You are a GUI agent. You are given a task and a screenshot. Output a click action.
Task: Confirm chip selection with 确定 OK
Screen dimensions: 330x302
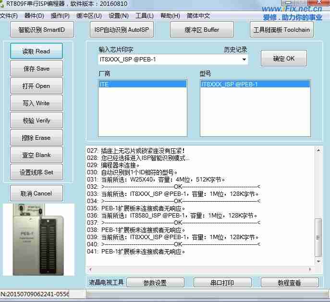(x=284, y=58)
